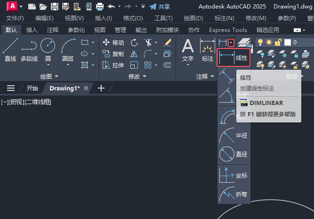Select the Arc (圆弧) tool
This screenshot has height=219, width=314.
point(68,50)
